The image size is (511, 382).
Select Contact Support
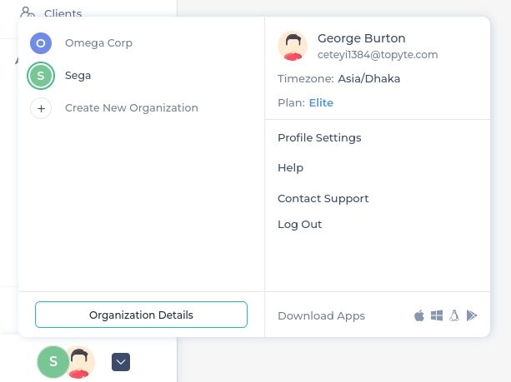[323, 199]
